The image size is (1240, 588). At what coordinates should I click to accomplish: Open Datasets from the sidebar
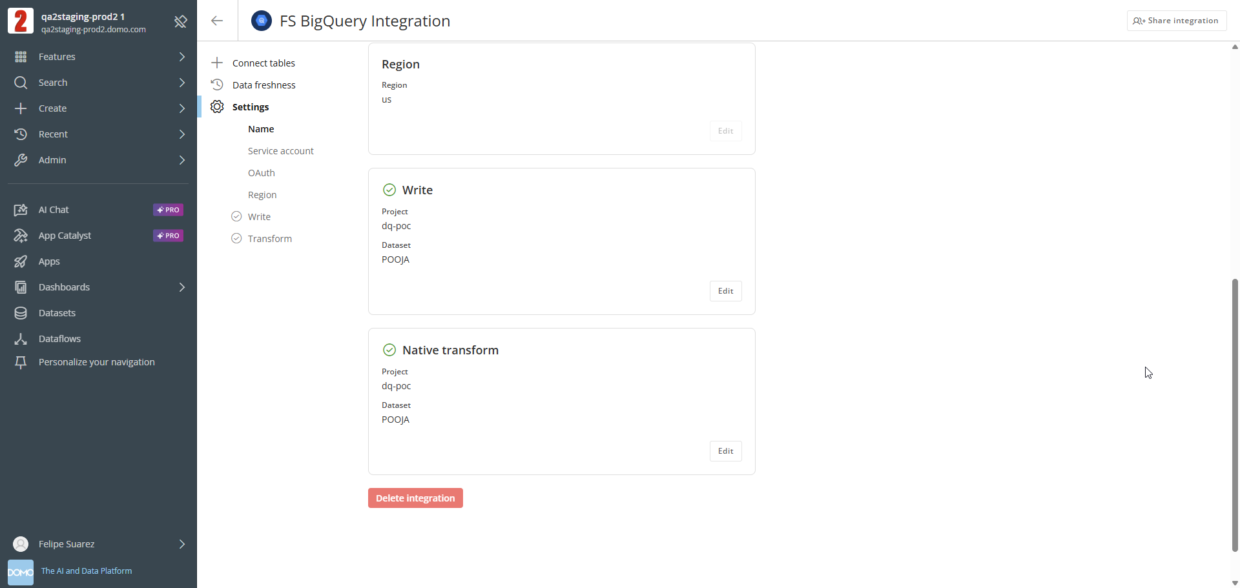click(57, 313)
